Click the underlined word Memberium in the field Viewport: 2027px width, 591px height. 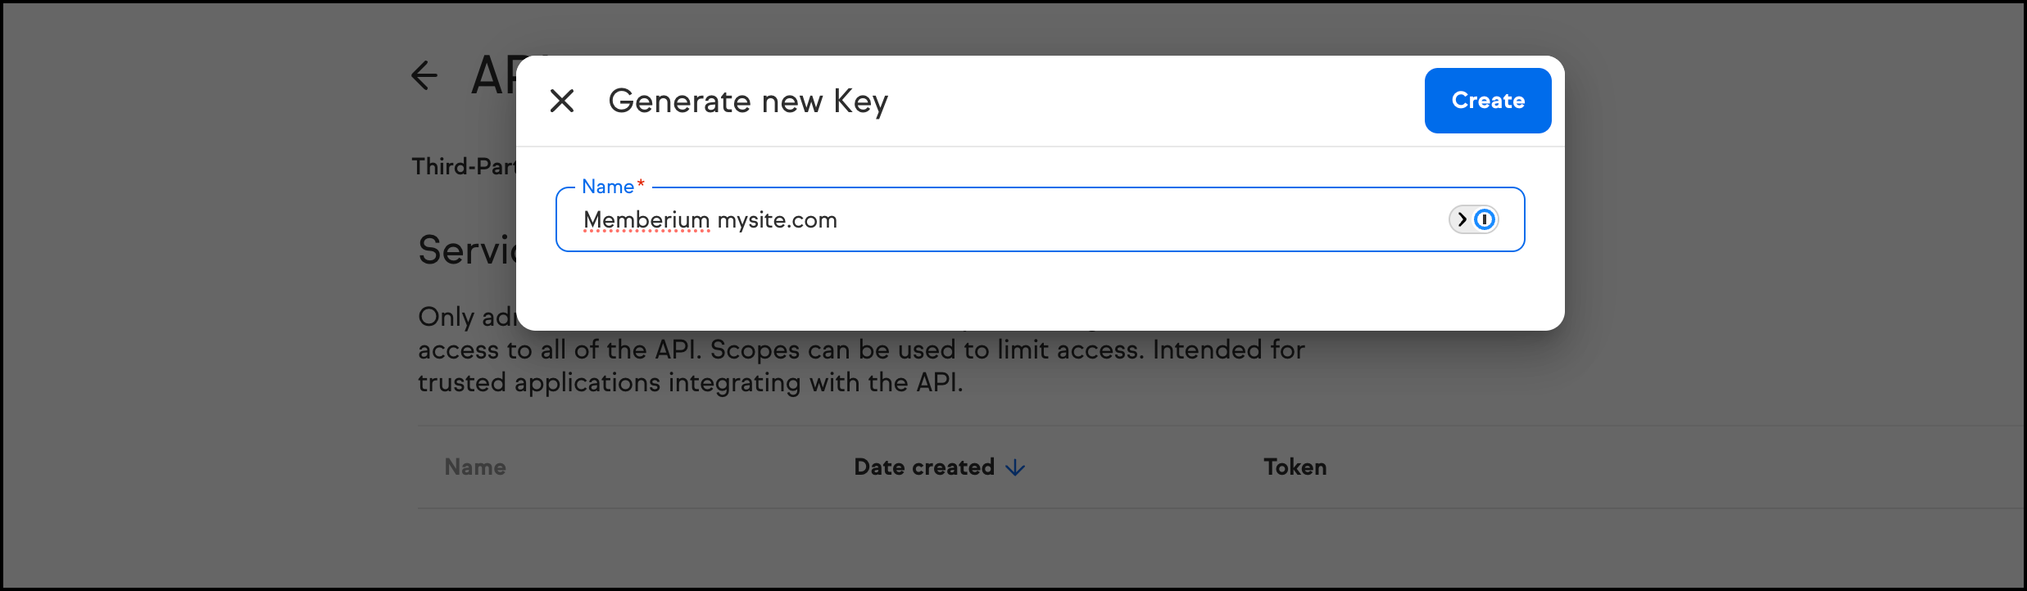point(646,219)
